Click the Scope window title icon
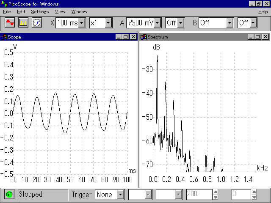 pyautogui.click(x=4, y=37)
